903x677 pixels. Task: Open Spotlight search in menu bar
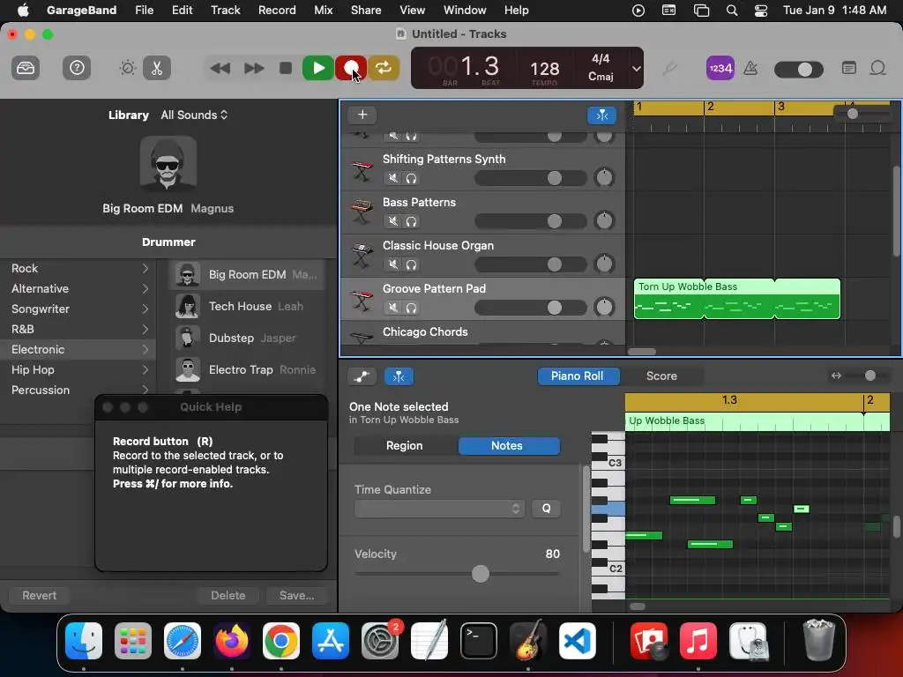(x=731, y=10)
